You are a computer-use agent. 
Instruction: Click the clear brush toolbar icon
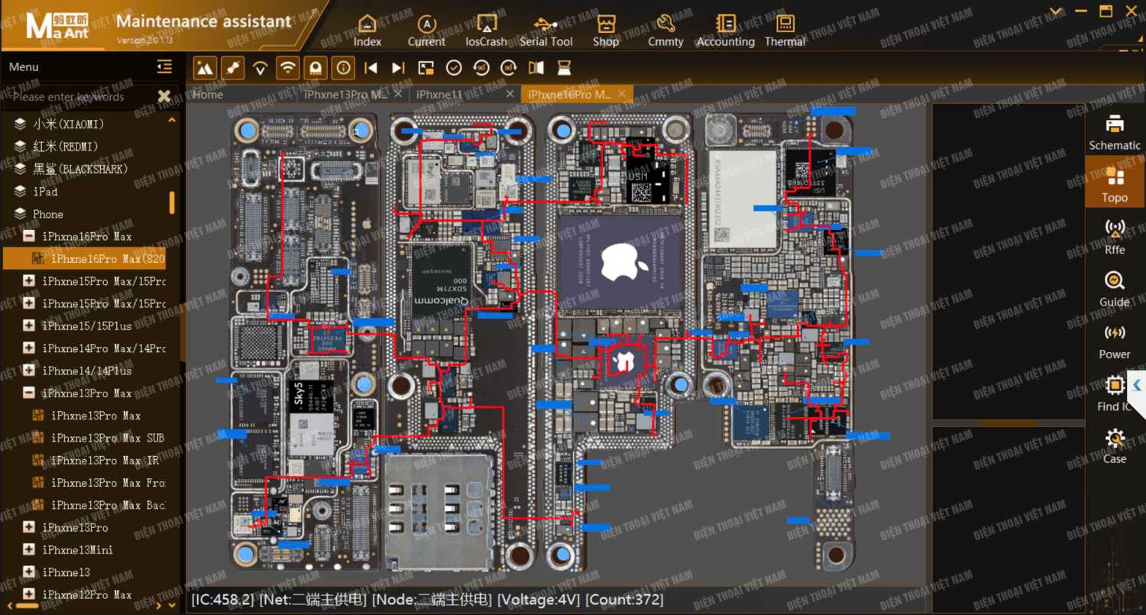tap(564, 68)
